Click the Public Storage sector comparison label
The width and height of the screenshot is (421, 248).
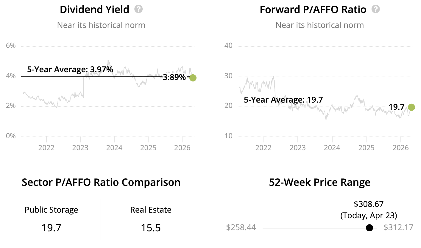pos(51,210)
